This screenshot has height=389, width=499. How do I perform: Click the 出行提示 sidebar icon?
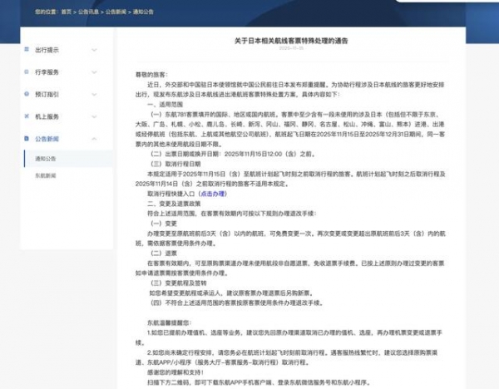(27, 50)
